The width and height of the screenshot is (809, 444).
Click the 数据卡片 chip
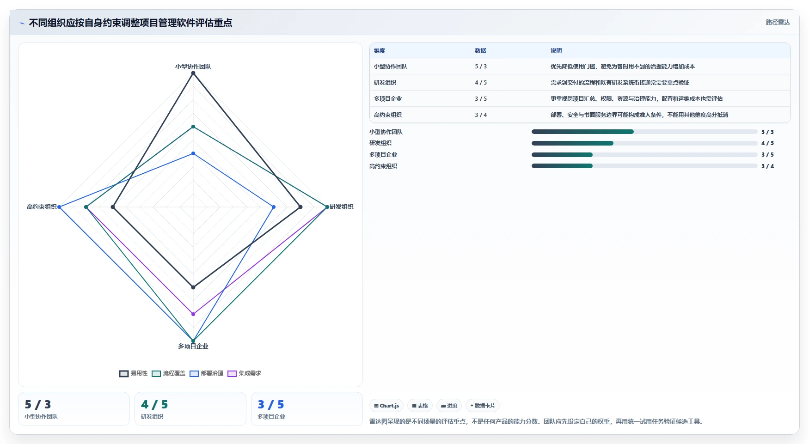click(483, 406)
